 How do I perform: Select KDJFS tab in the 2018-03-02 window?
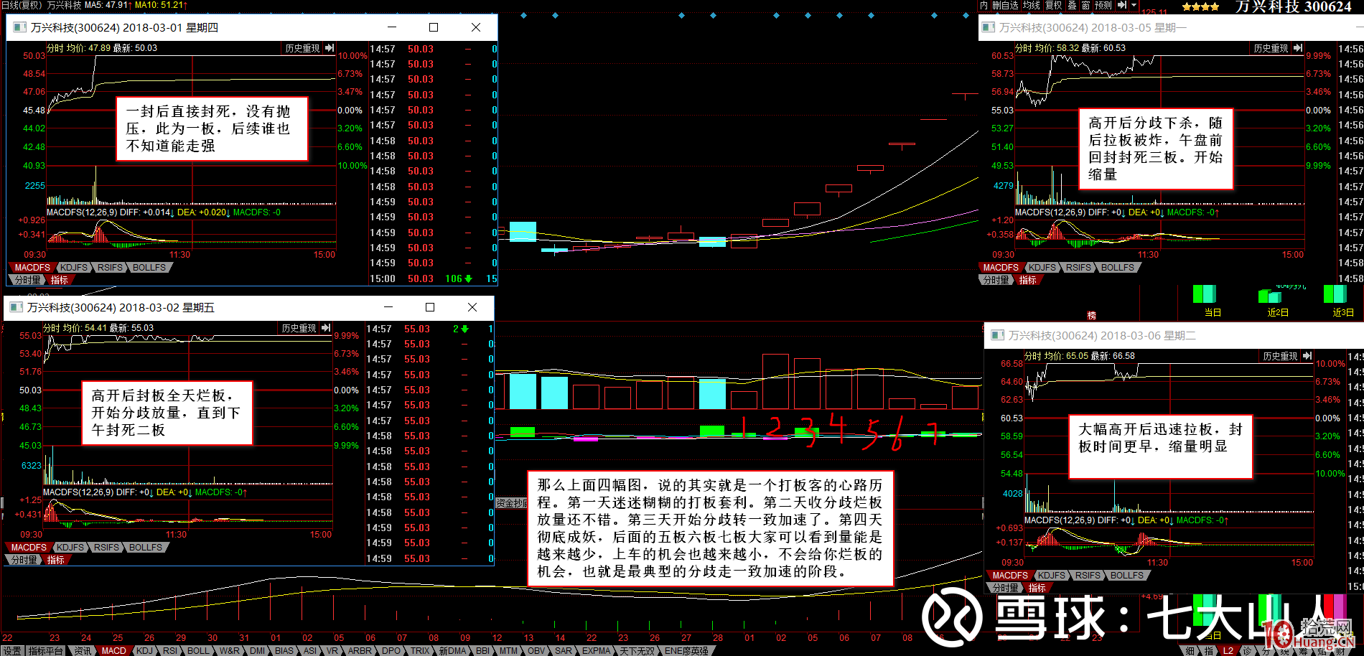click(x=70, y=548)
